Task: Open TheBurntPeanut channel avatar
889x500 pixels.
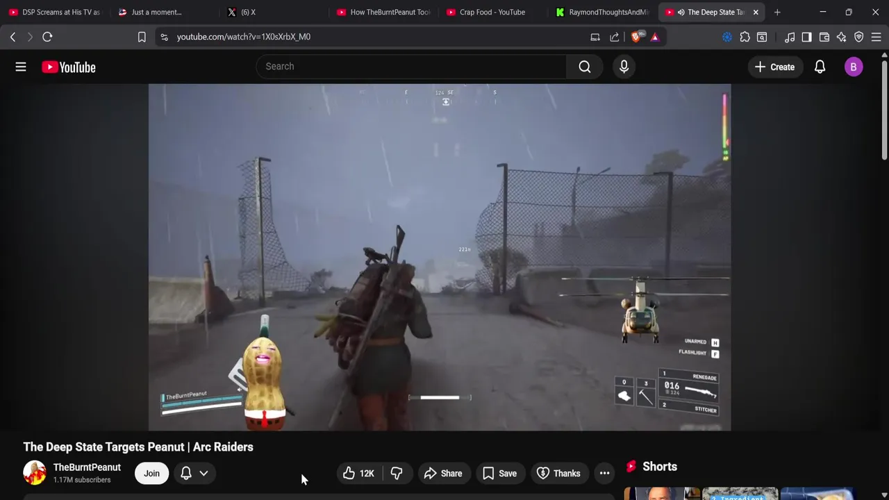Action: point(34,473)
